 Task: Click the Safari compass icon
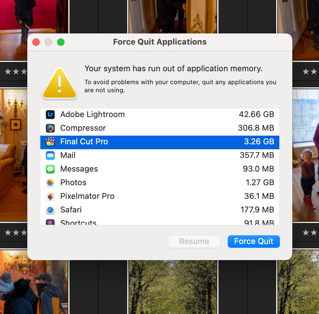tap(50, 210)
